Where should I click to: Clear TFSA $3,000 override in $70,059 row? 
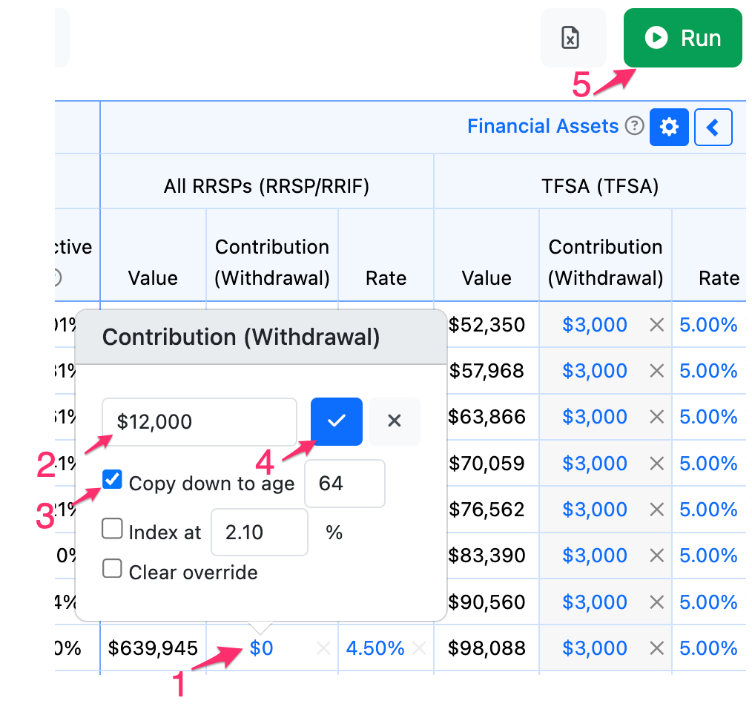click(x=656, y=464)
